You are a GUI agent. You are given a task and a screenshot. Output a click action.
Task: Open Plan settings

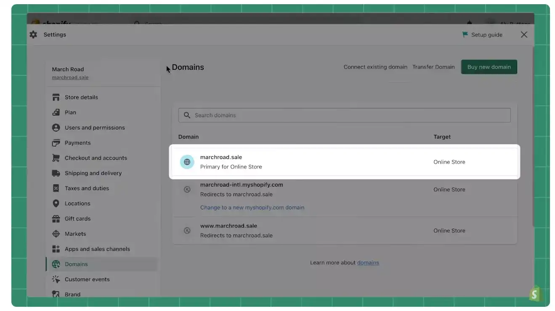click(70, 112)
